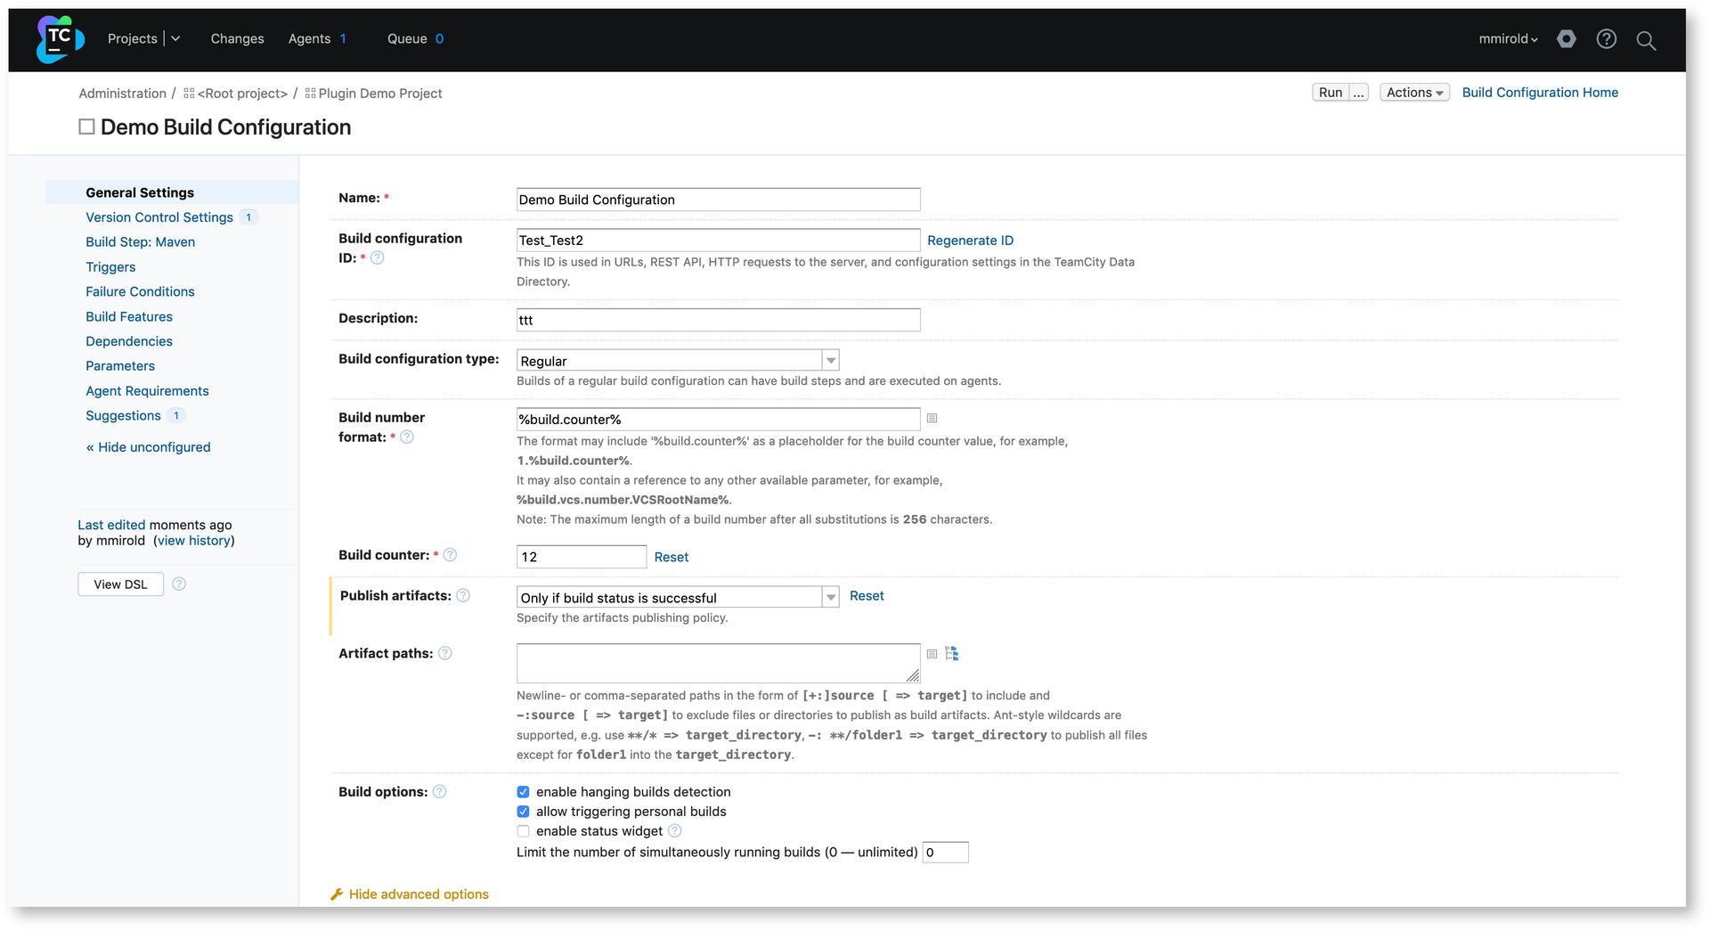Open Build Features settings
The height and width of the screenshot is (931, 1710).
[129, 317]
